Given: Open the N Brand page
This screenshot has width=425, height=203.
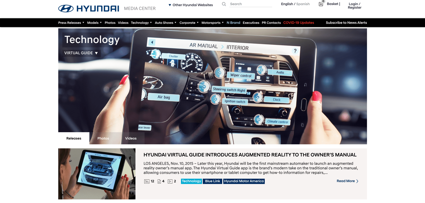Looking at the screenshot, I should [233, 23].
